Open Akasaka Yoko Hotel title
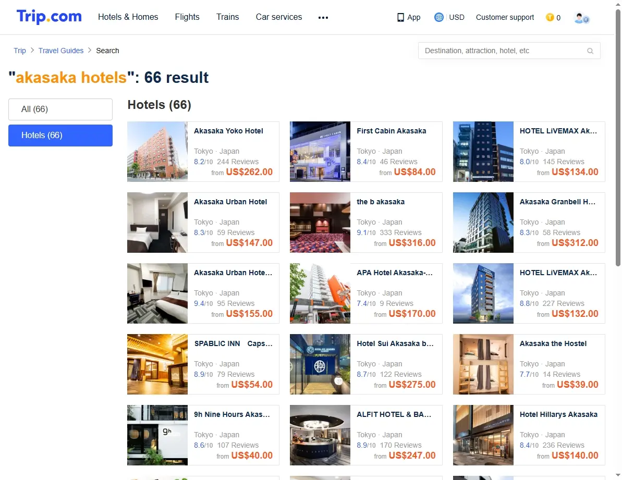The height and width of the screenshot is (480, 622). [x=228, y=131]
